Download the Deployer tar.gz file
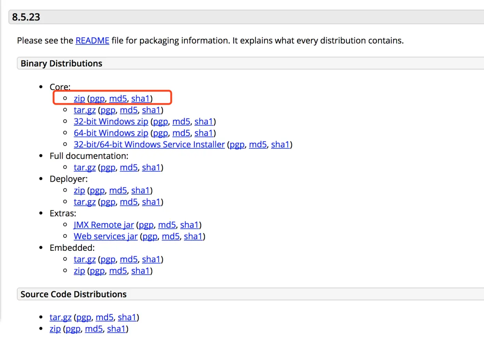484x342 pixels. 85,202
